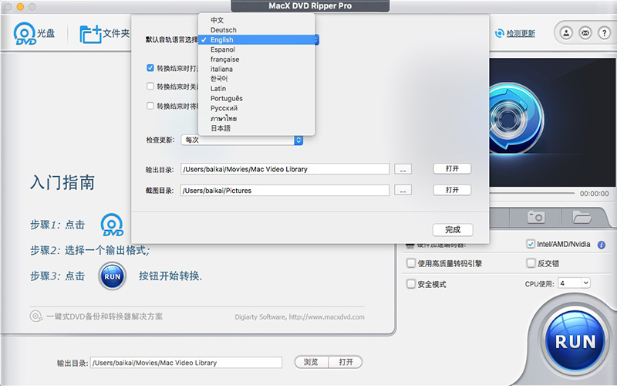Click the language dropdown arrow beside English
The image size is (617, 386).
tap(316, 40)
